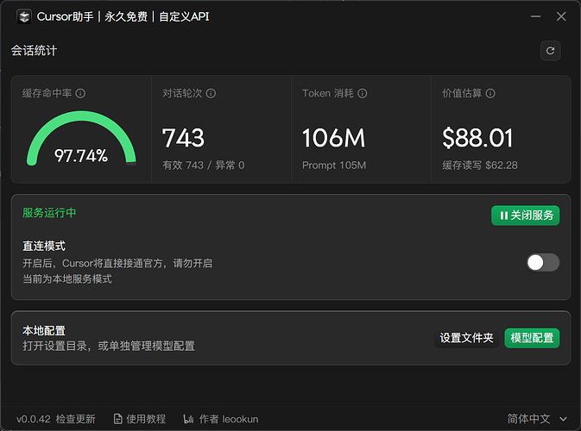This screenshot has width=581, height=431.
Task: Click the 缓存读写 $62.28 text
Action: point(480,165)
